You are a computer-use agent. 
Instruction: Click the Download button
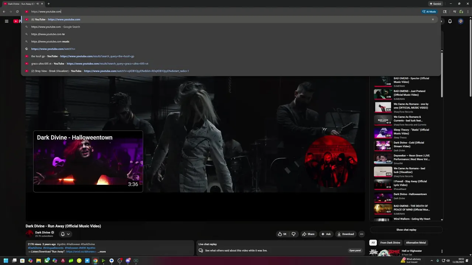click(x=346, y=234)
